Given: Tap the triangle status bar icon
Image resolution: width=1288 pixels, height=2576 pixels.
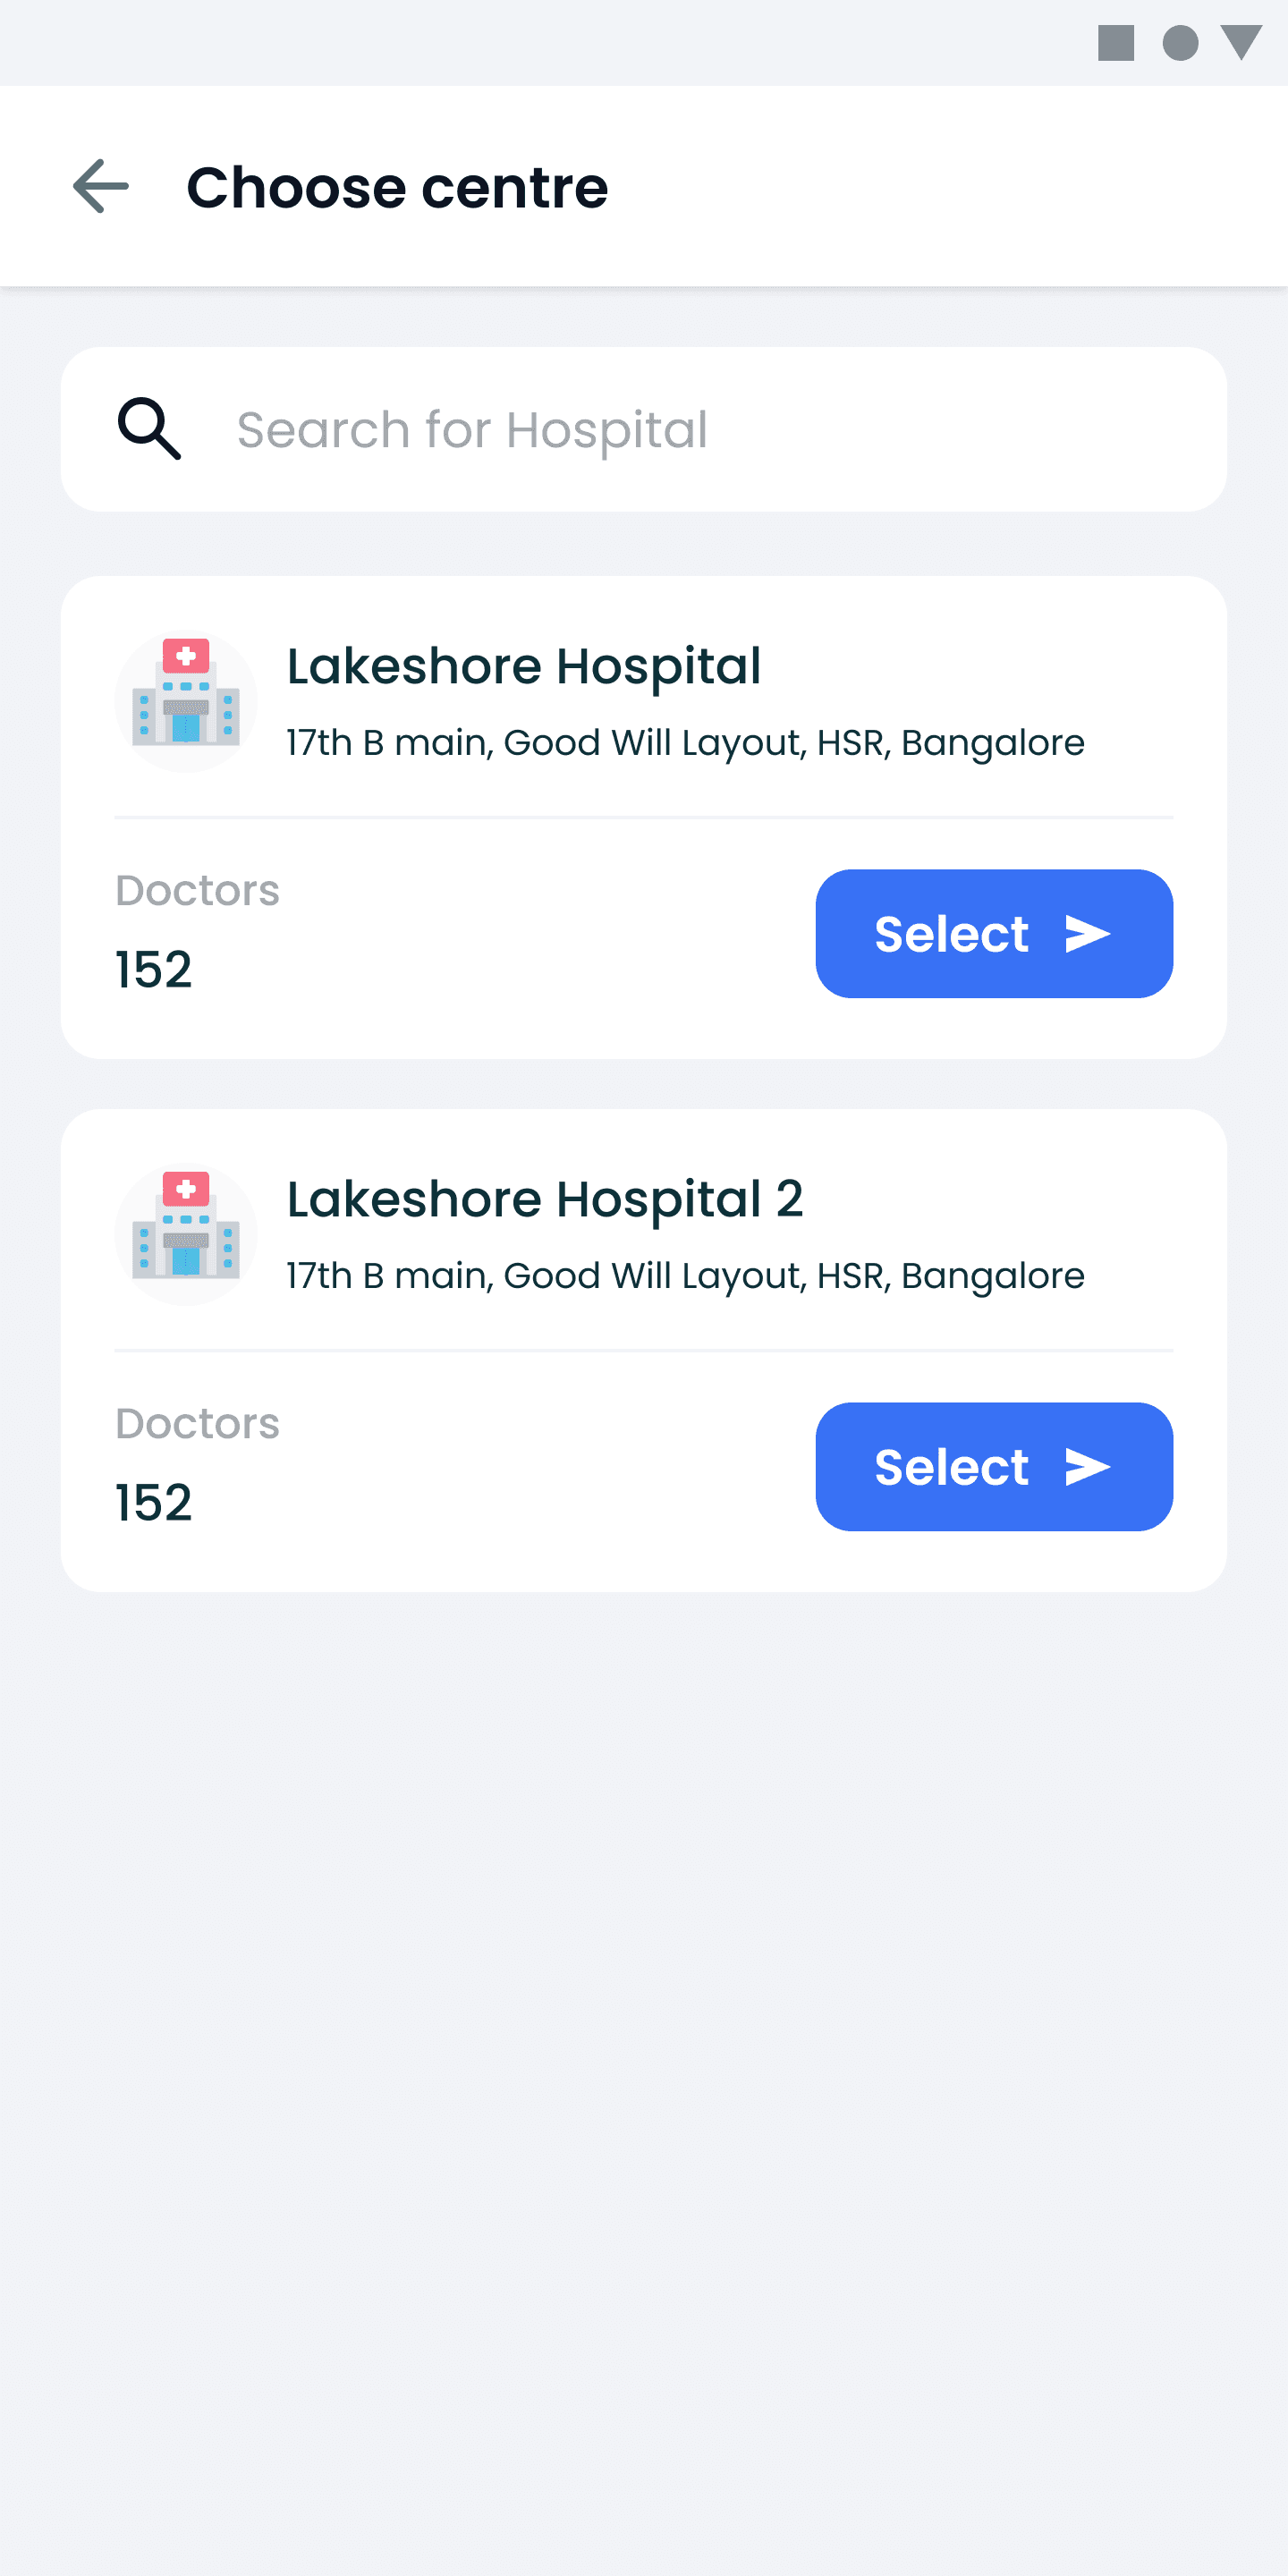Looking at the screenshot, I should pos(1242,43).
